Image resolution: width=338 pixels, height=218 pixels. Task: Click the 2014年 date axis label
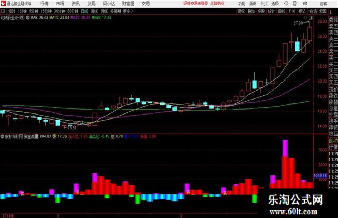(x=8, y=216)
